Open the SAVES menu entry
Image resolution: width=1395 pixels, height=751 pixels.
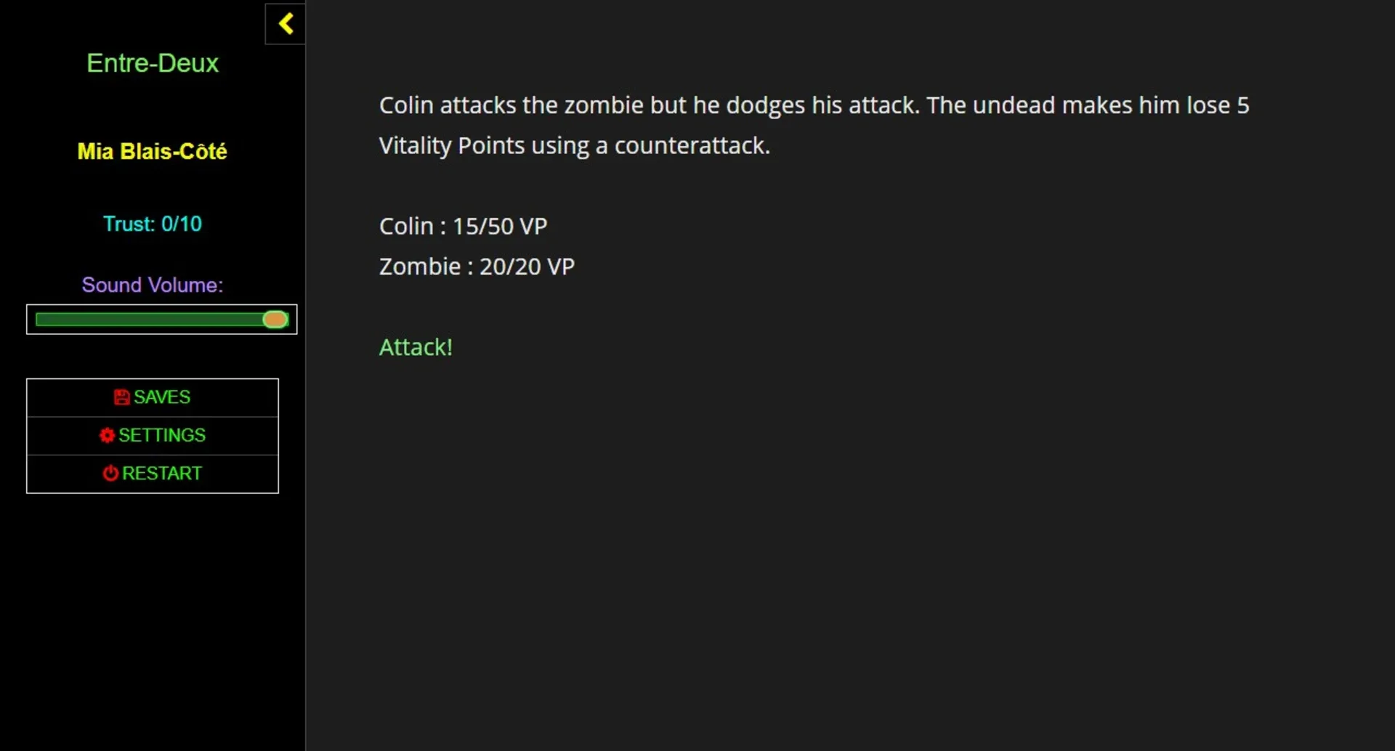(162, 397)
